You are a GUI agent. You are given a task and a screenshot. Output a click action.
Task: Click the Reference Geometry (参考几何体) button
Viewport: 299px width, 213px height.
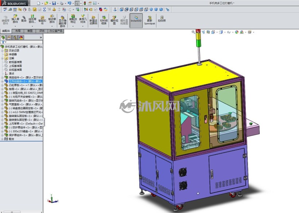coord(83,19)
